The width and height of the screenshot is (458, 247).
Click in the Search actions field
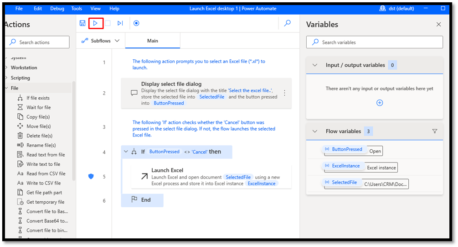37,42
